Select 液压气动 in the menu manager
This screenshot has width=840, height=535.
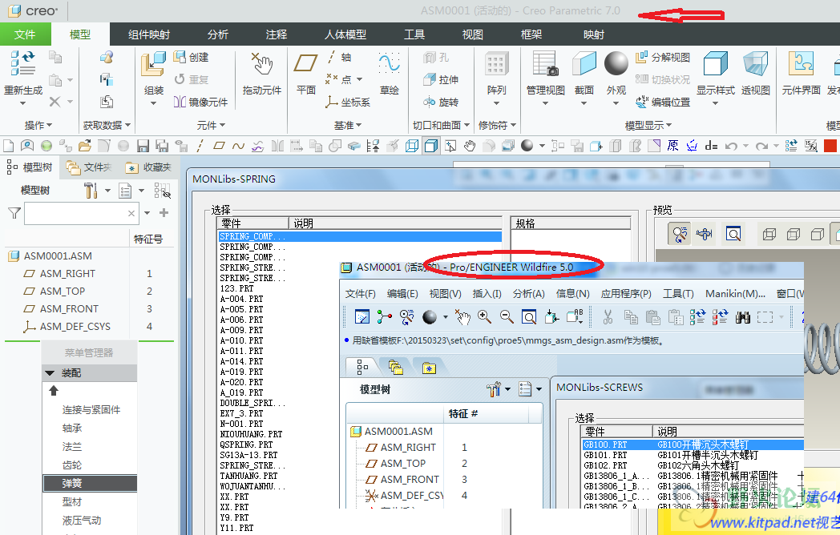(82, 520)
